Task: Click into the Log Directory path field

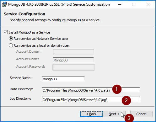Action: click(x=91, y=99)
